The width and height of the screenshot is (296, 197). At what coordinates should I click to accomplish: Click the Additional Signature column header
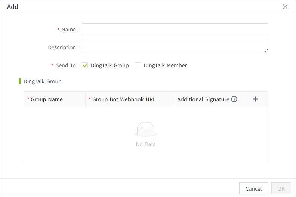coord(203,99)
